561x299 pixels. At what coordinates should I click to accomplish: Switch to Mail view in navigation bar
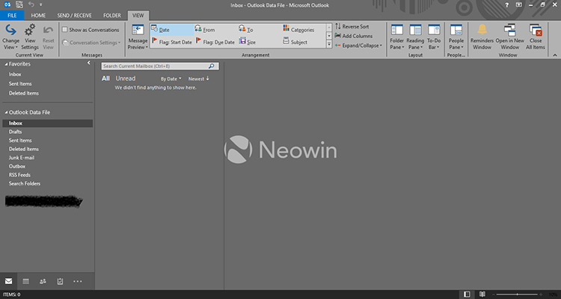(8, 281)
